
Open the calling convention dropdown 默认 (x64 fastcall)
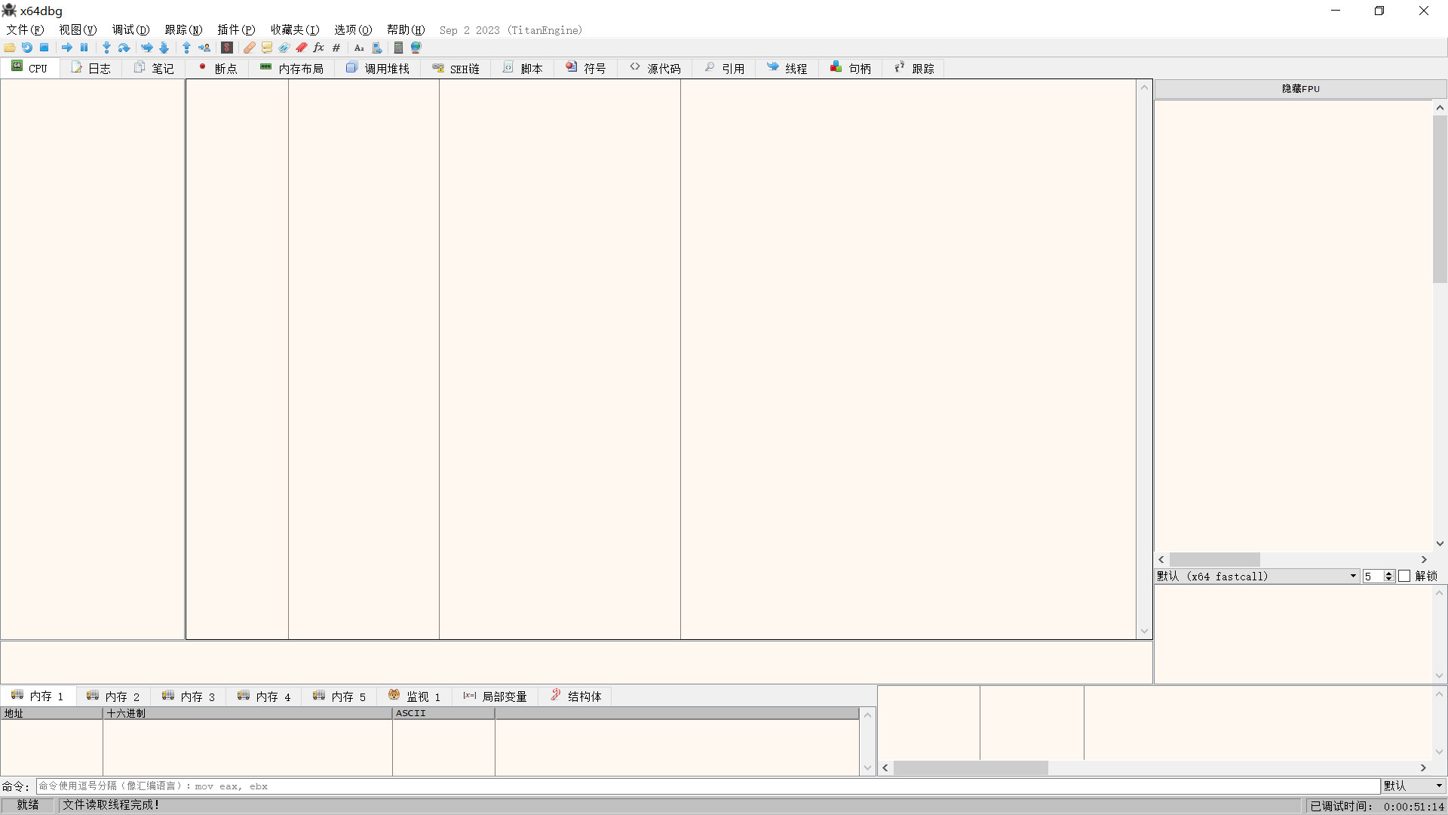pos(1257,577)
